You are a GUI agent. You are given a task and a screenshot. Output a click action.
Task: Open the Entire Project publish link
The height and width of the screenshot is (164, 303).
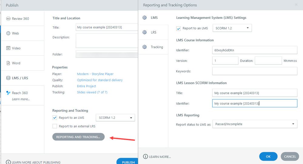(86, 86)
